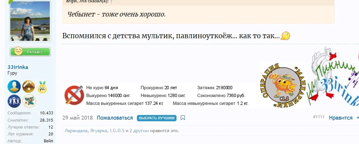The height and width of the screenshot is (144, 359).
Task: Click the no-smoking sign icon
Action: pos(75,95)
